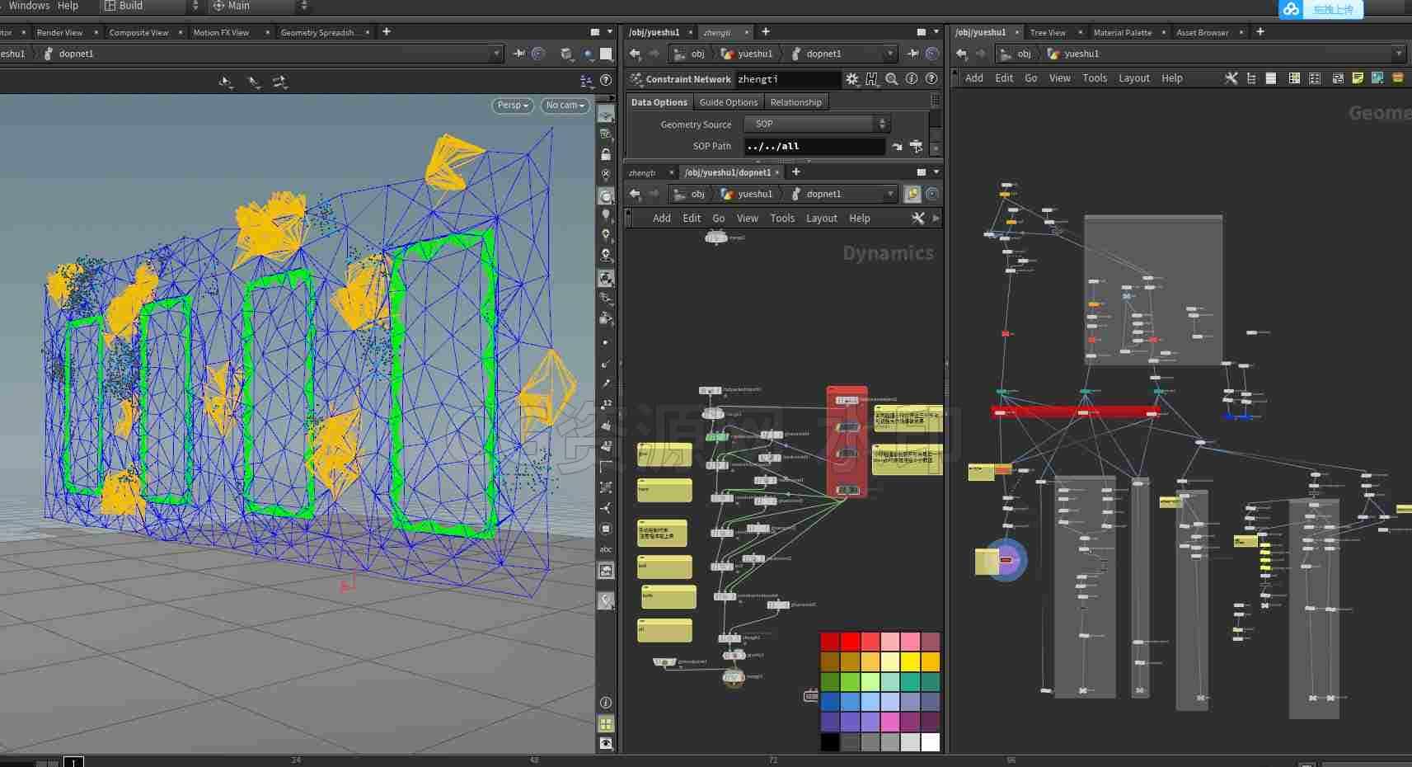The width and height of the screenshot is (1412, 767).
Task: Open the Tree View tab
Action: pyautogui.click(x=1048, y=32)
